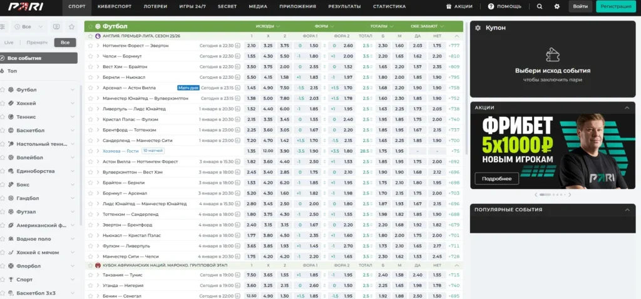Add Арсенал — Астон Вилла to favorites star
This screenshot has width=641, height=299.
click(x=90, y=88)
